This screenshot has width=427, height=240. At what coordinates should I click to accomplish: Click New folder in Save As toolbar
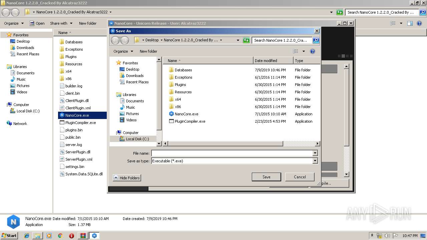[x=148, y=51]
